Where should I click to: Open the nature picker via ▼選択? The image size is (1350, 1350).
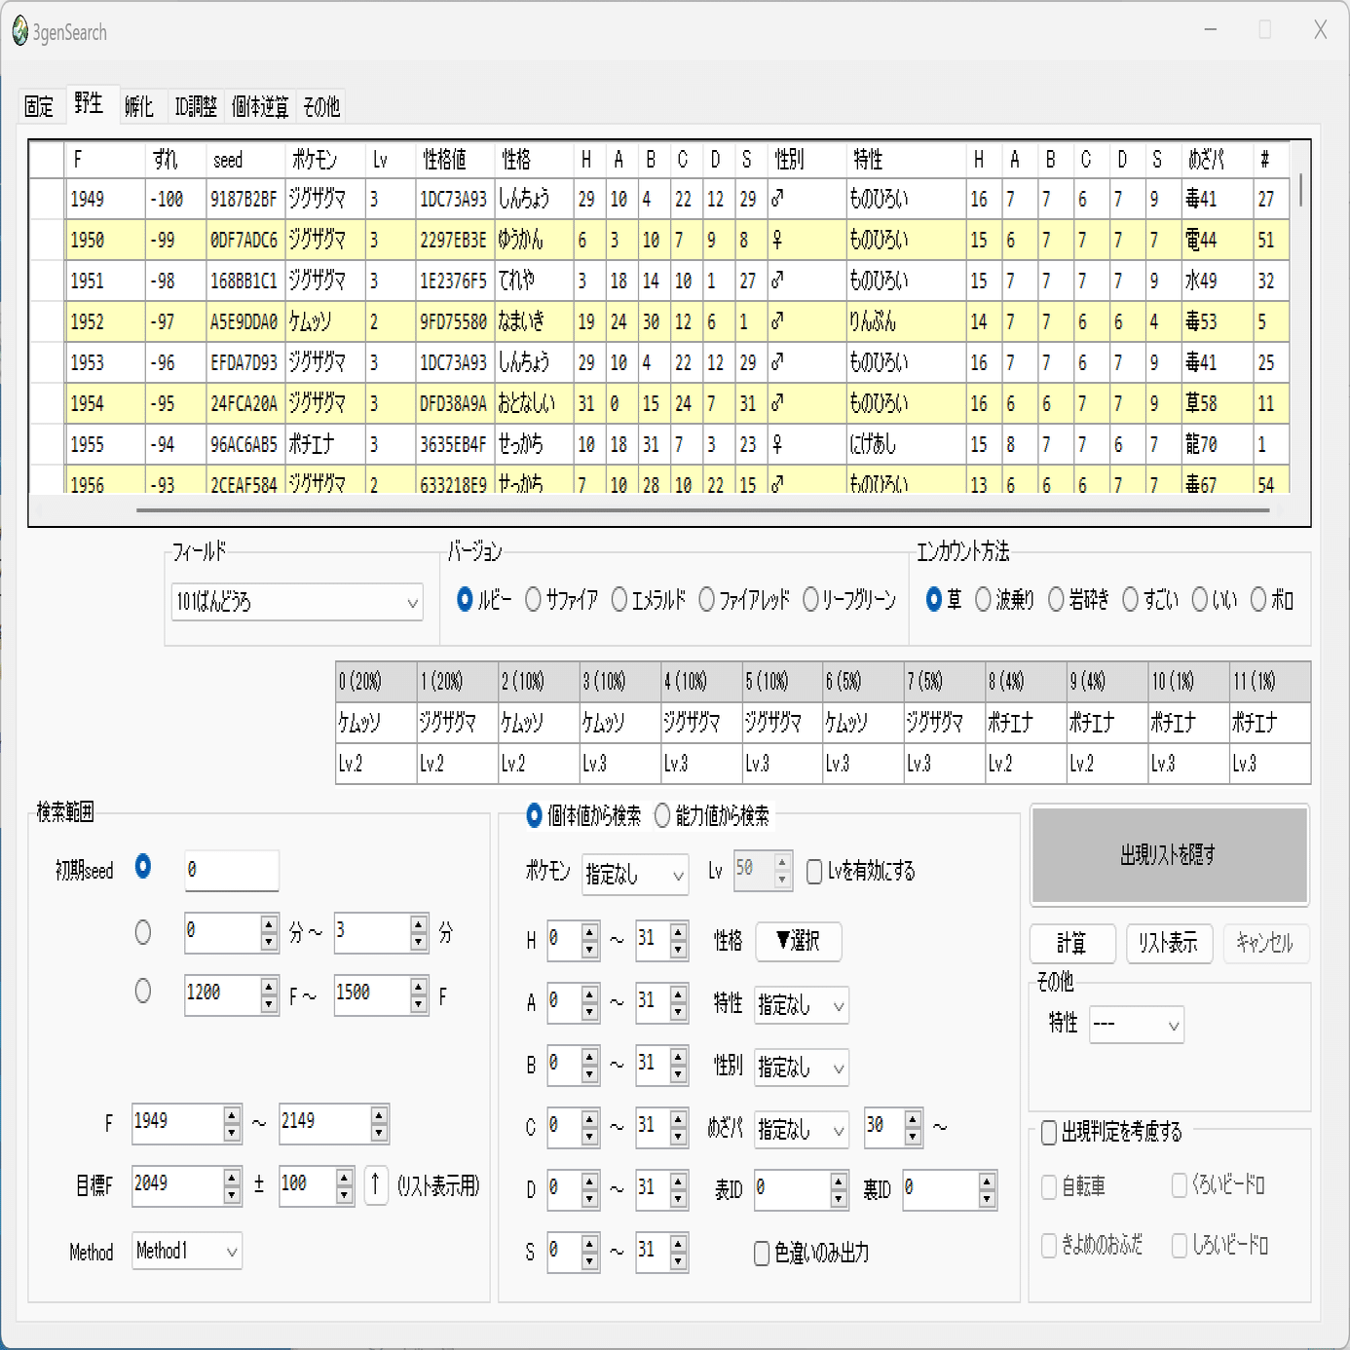pos(798,941)
